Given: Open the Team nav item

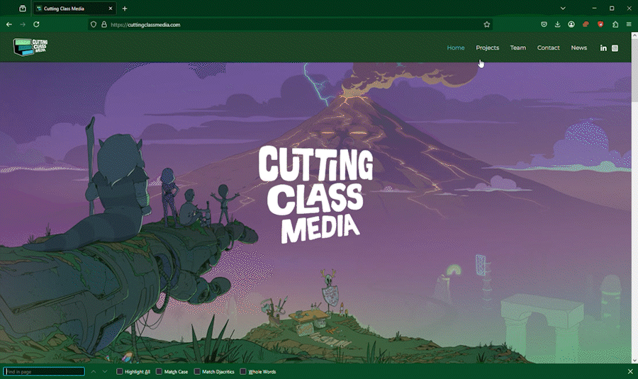Looking at the screenshot, I should click(518, 47).
